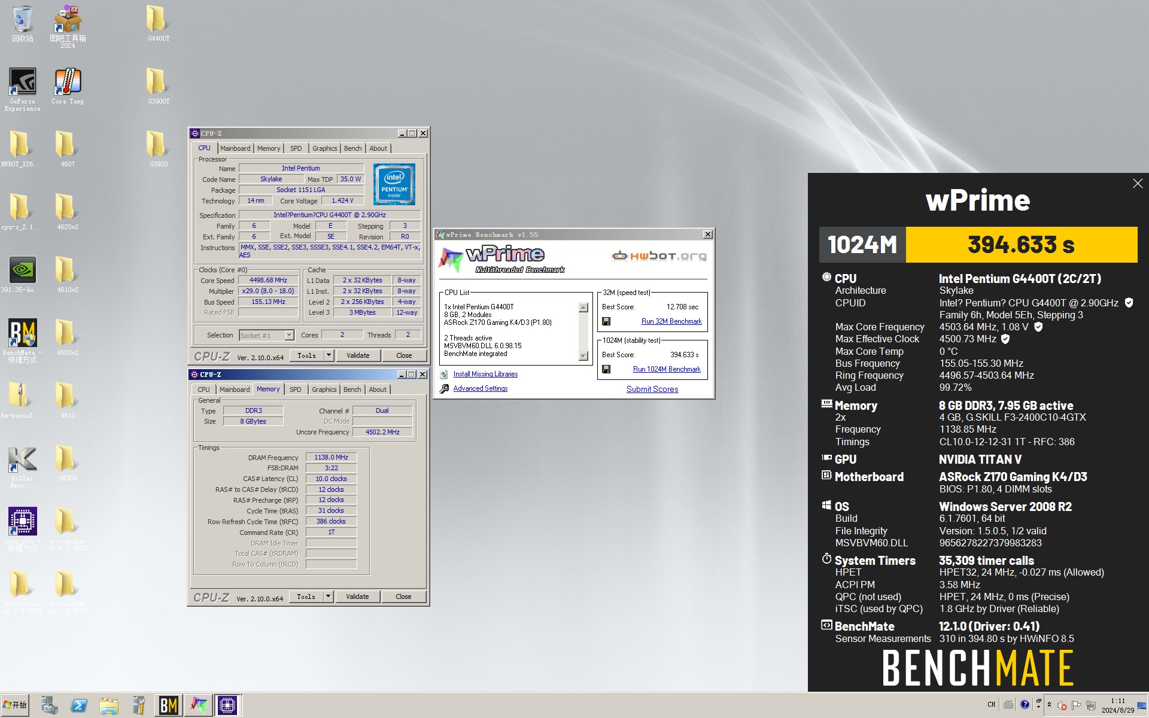Select the 4603v2 folder icon
The width and height of the screenshot is (1149, 718).
68,337
